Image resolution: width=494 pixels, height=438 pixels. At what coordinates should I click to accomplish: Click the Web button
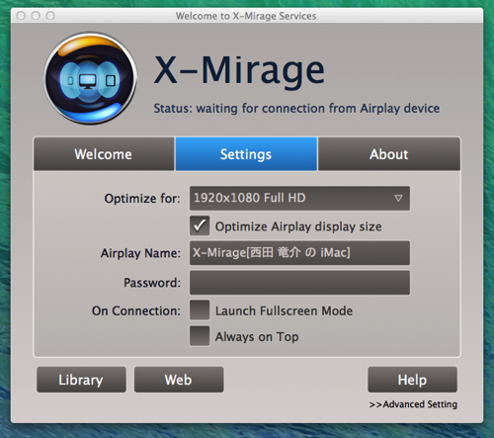pyautogui.click(x=179, y=380)
